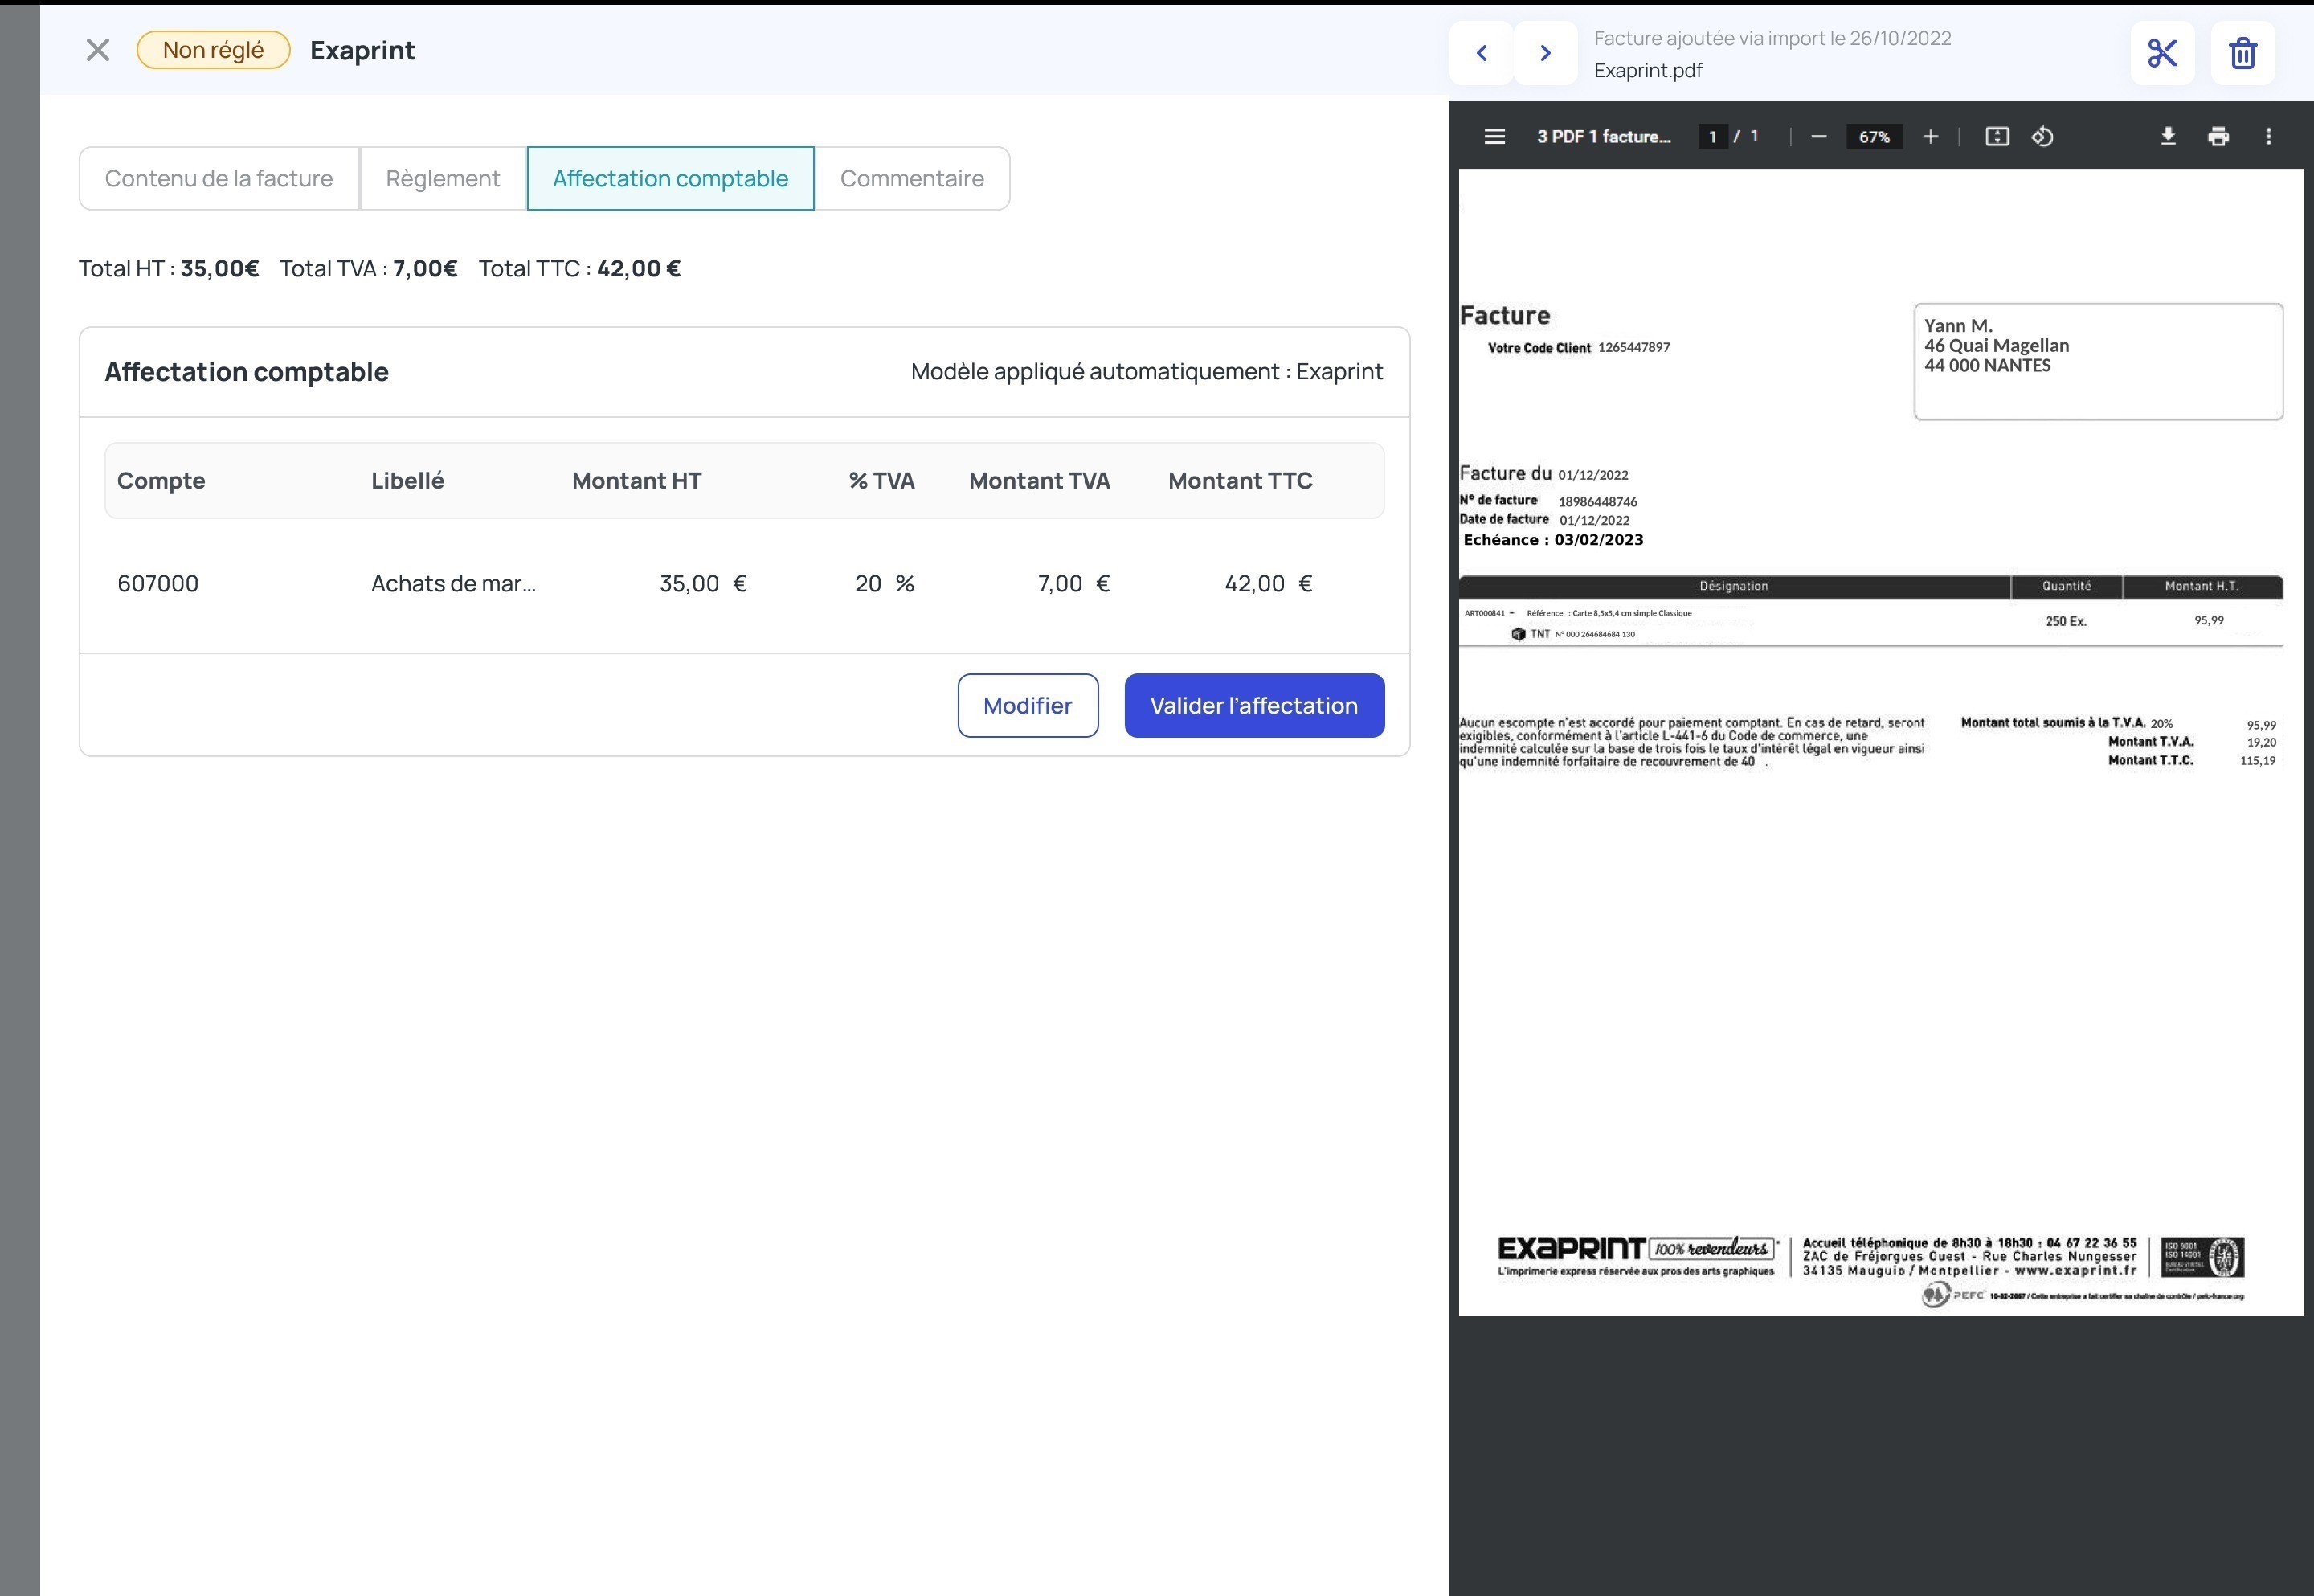Screen dimensions: 2314x1596
Task: Click the Modifier button
Action: tap(1028, 706)
